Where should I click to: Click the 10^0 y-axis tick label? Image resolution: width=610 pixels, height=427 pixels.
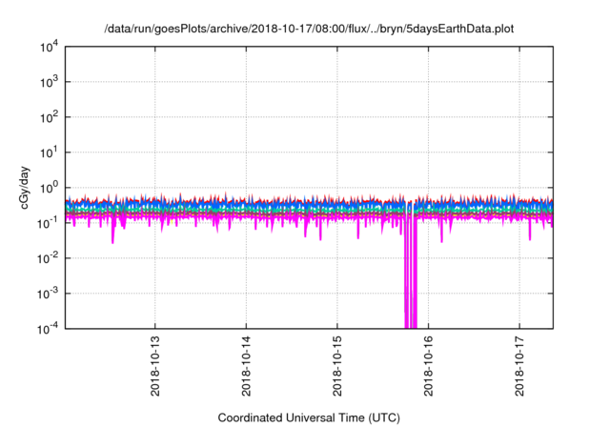pyautogui.click(x=49, y=188)
